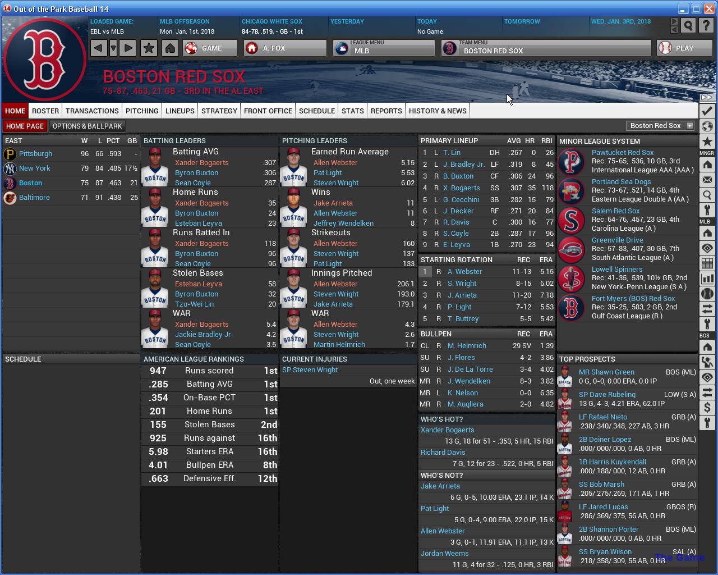718x575 pixels.
Task: Open help with the question mark icon
Action: pos(706,25)
